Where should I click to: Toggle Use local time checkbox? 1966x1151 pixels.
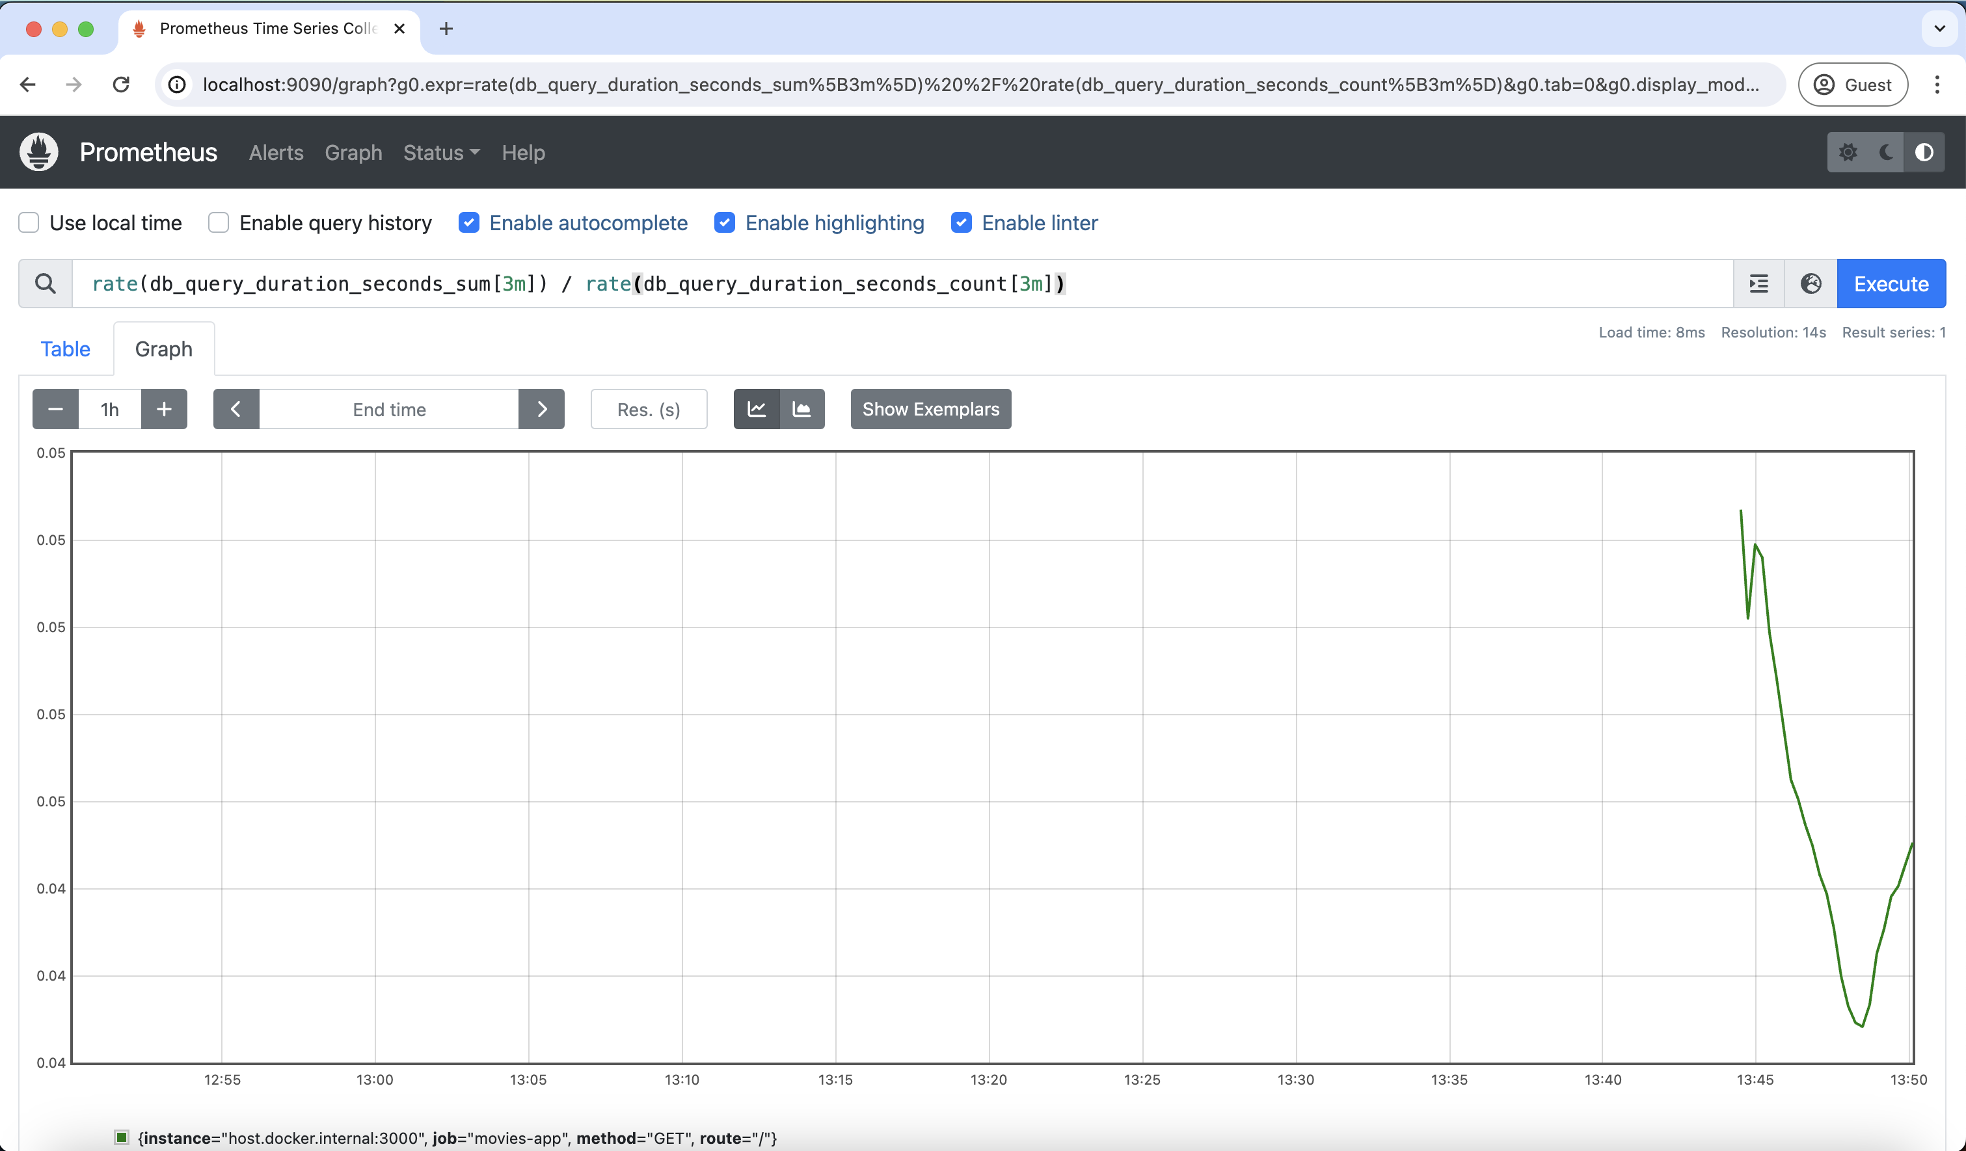click(29, 223)
